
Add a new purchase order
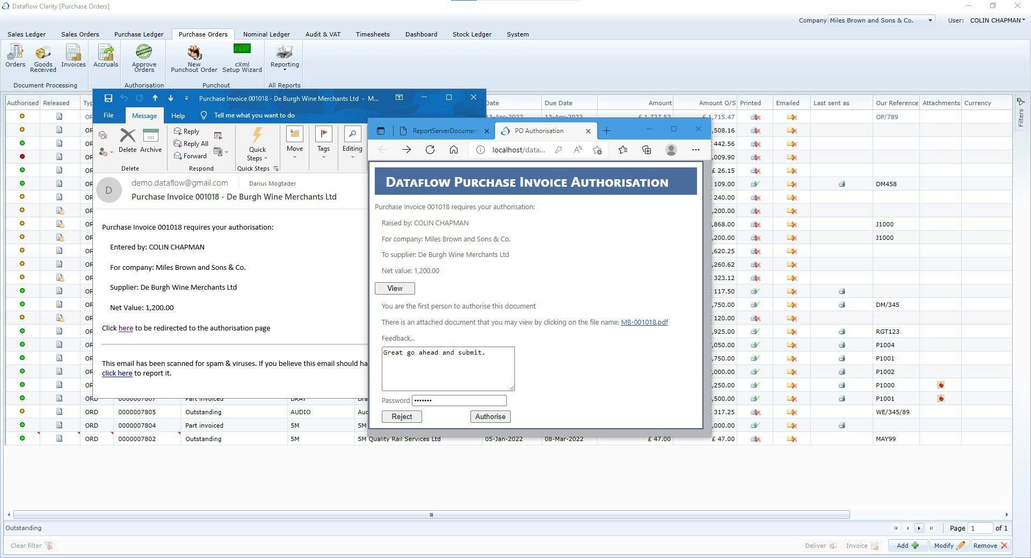pos(907,546)
